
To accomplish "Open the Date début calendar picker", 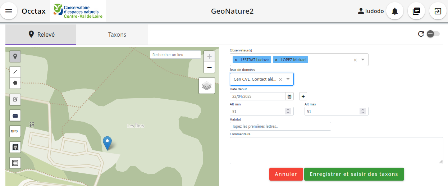I will (289, 96).
